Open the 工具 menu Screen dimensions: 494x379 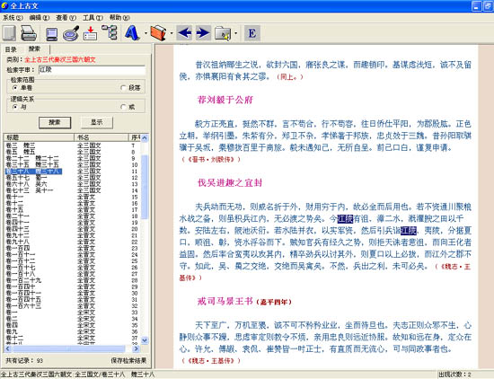tap(93, 18)
